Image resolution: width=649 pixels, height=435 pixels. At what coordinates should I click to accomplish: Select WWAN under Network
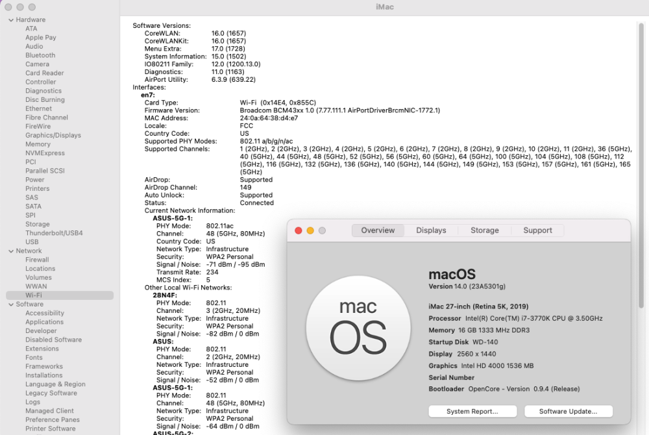point(36,286)
